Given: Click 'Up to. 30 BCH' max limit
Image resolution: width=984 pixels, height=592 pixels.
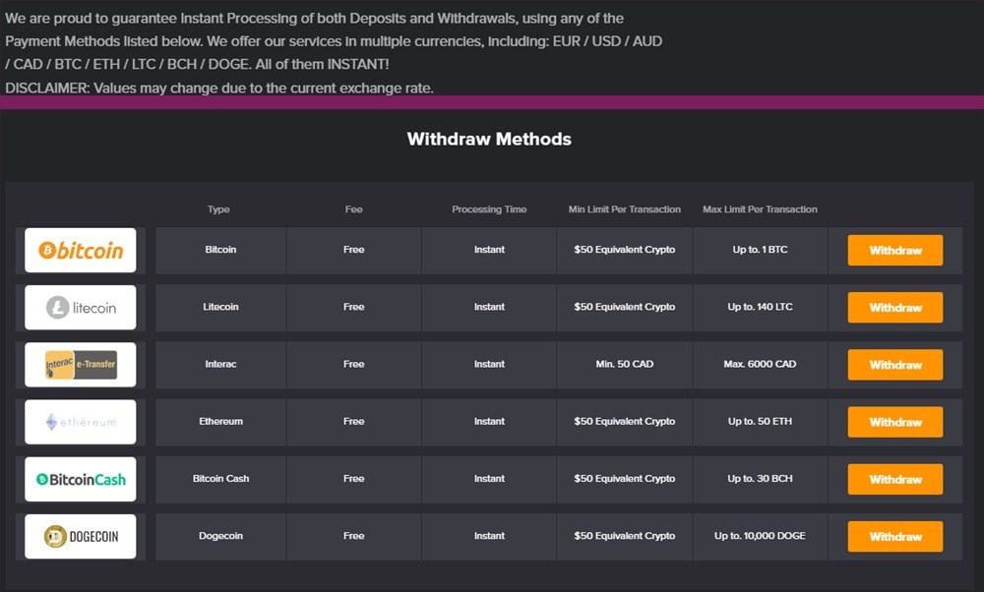Looking at the screenshot, I should (x=760, y=479).
